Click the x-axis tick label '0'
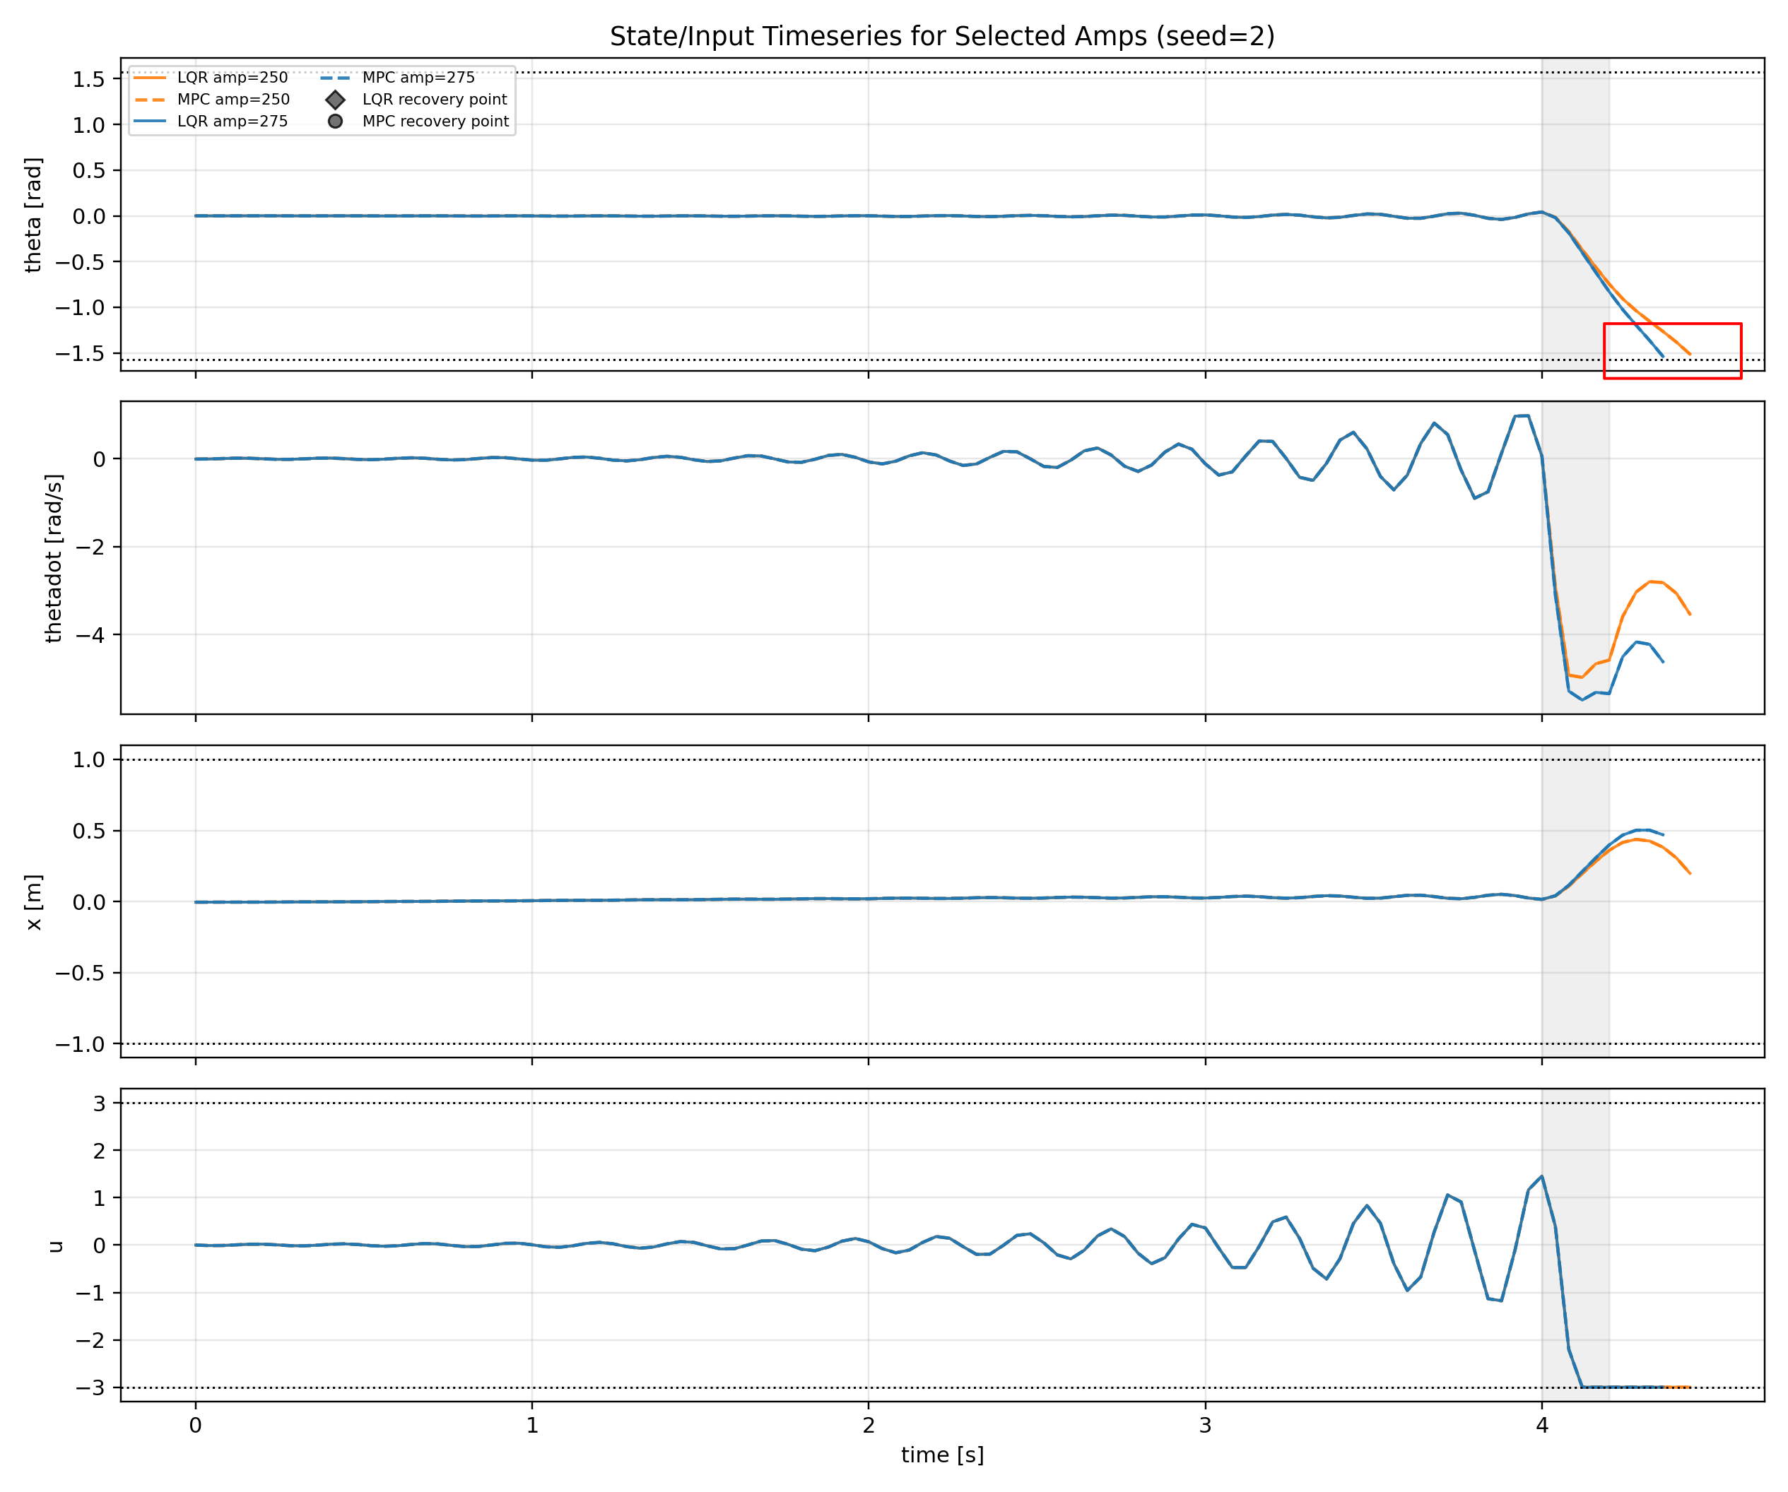The height and width of the screenshot is (1492, 1788). pyautogui.click(x=195, y=1426)
